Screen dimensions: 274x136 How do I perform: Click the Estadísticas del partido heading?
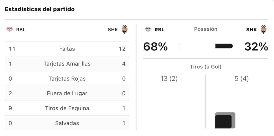[40, 9]
